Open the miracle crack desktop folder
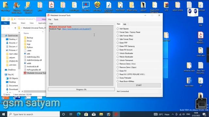This screenshot has height=117, width=209. tap(189, 67)
